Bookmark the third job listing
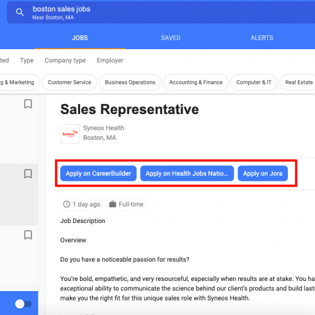Image resolution: width=315 pixels, height=315 pixels. [x=28, y=235]
